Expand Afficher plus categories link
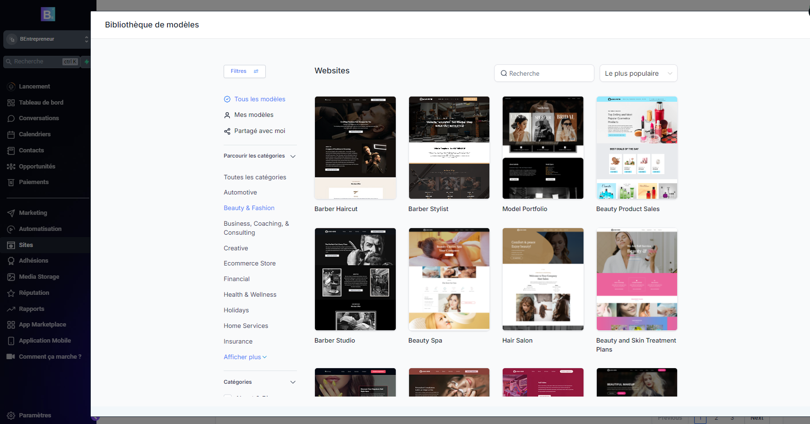The width and height of the screenshot is (810, 424). [x=245, y=357]
